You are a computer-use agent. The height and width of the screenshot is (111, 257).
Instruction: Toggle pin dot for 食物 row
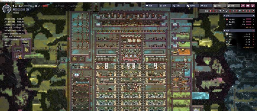pyautogui.click(x=253, y=24)
